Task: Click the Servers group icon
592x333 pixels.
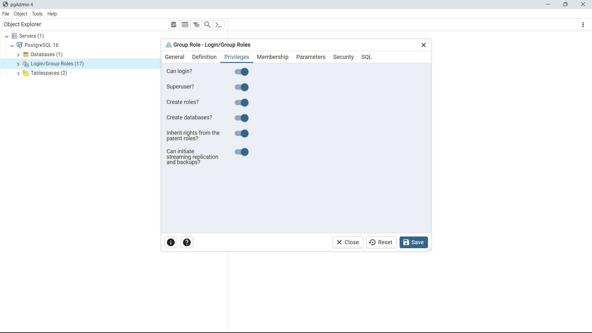Action: pyautogui.click(x=14, y=36)
